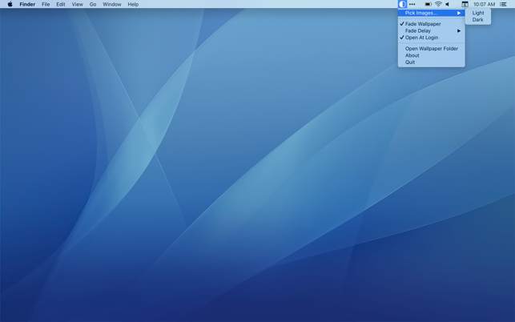Screen dimensions: 515x322
Task: Open the View menu
Action: tap(77, 4)
